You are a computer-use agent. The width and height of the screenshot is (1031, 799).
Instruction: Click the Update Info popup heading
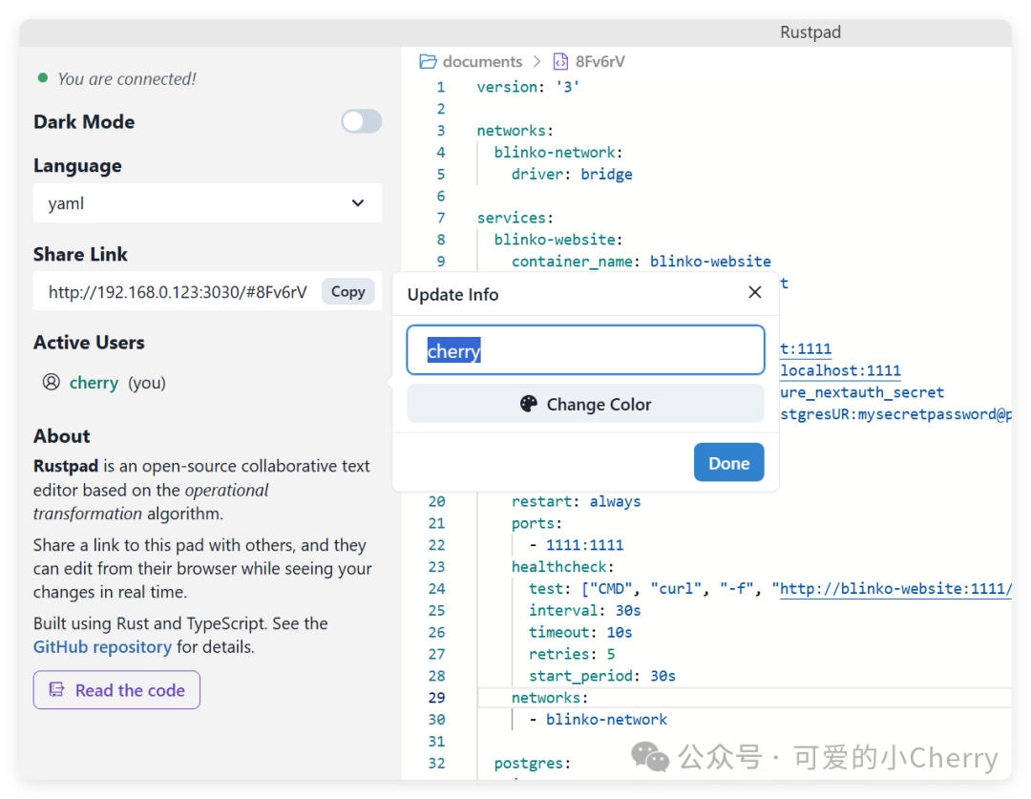[x=453, y=295]
